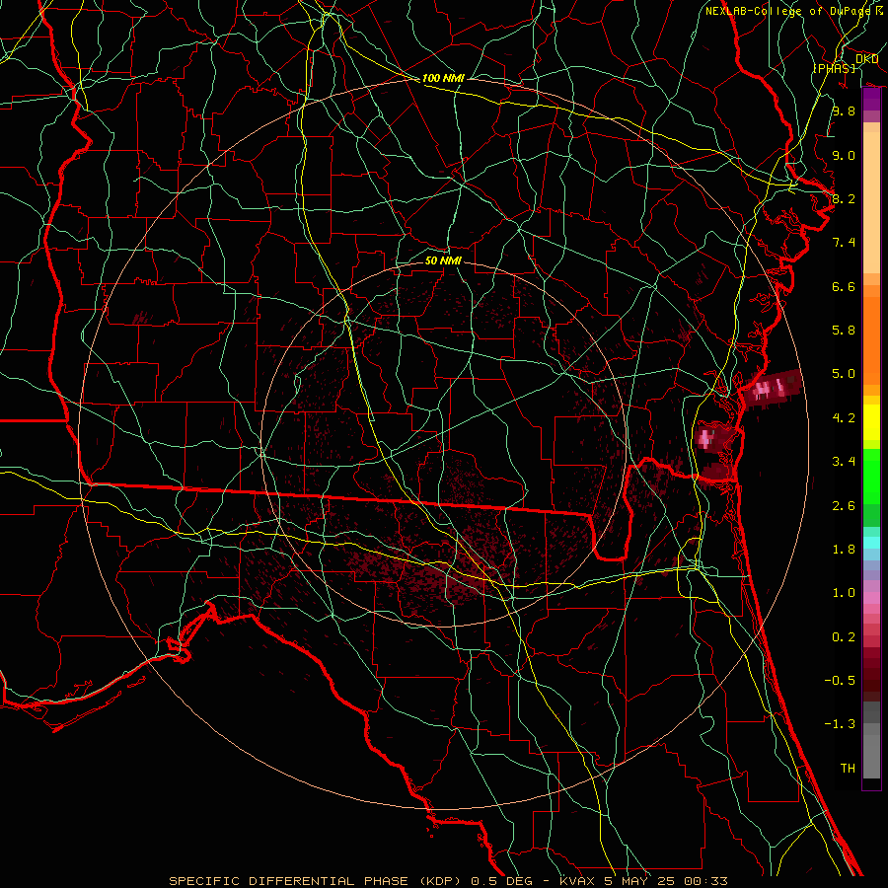Click the 2.6 scale value label
Screen dimensions: 888x888
[x=844, y=506]
